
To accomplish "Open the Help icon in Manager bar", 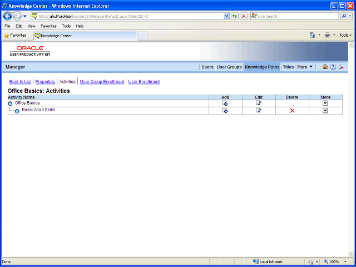I will (333, 67).
